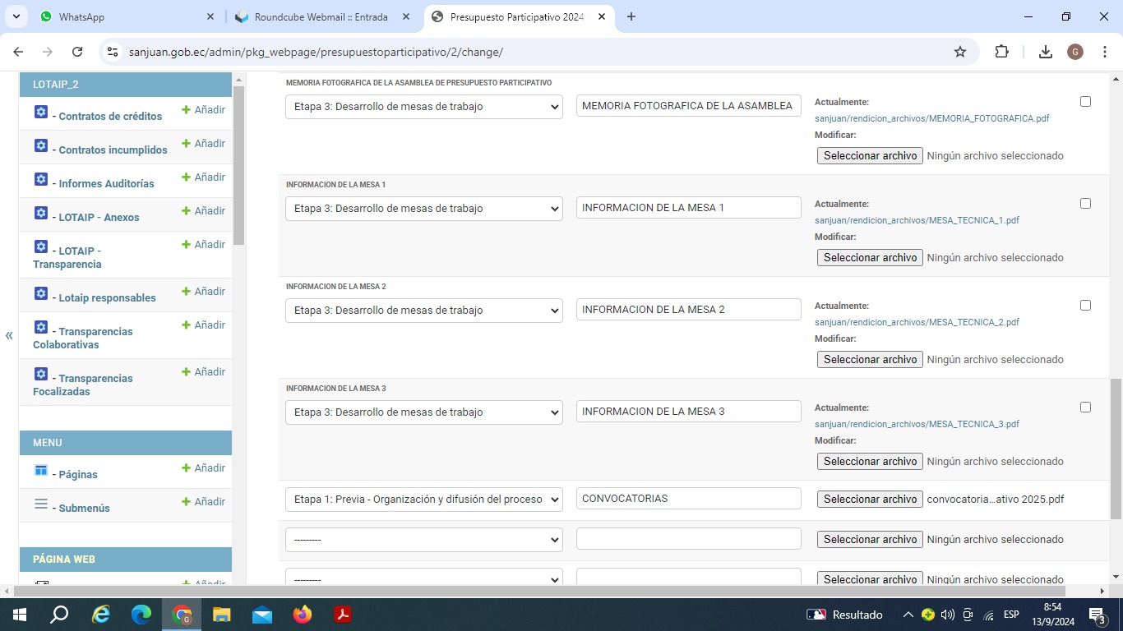Screen dimensions: 1123x631
Task: Collapse the sidebar with the double-arrow icon
Action: pos(9,335)
